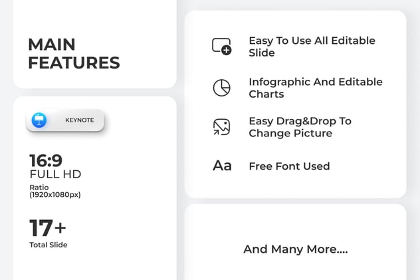Viewport: 420px width, 280px height.
Task: Click Easy Drag&Drop To Change Picture text
Action: pyautogui.click(x=300, y=127)
